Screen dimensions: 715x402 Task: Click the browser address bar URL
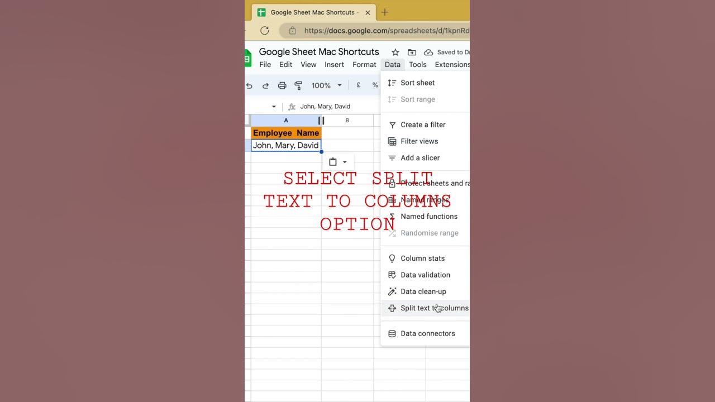(x=387, y=31)
